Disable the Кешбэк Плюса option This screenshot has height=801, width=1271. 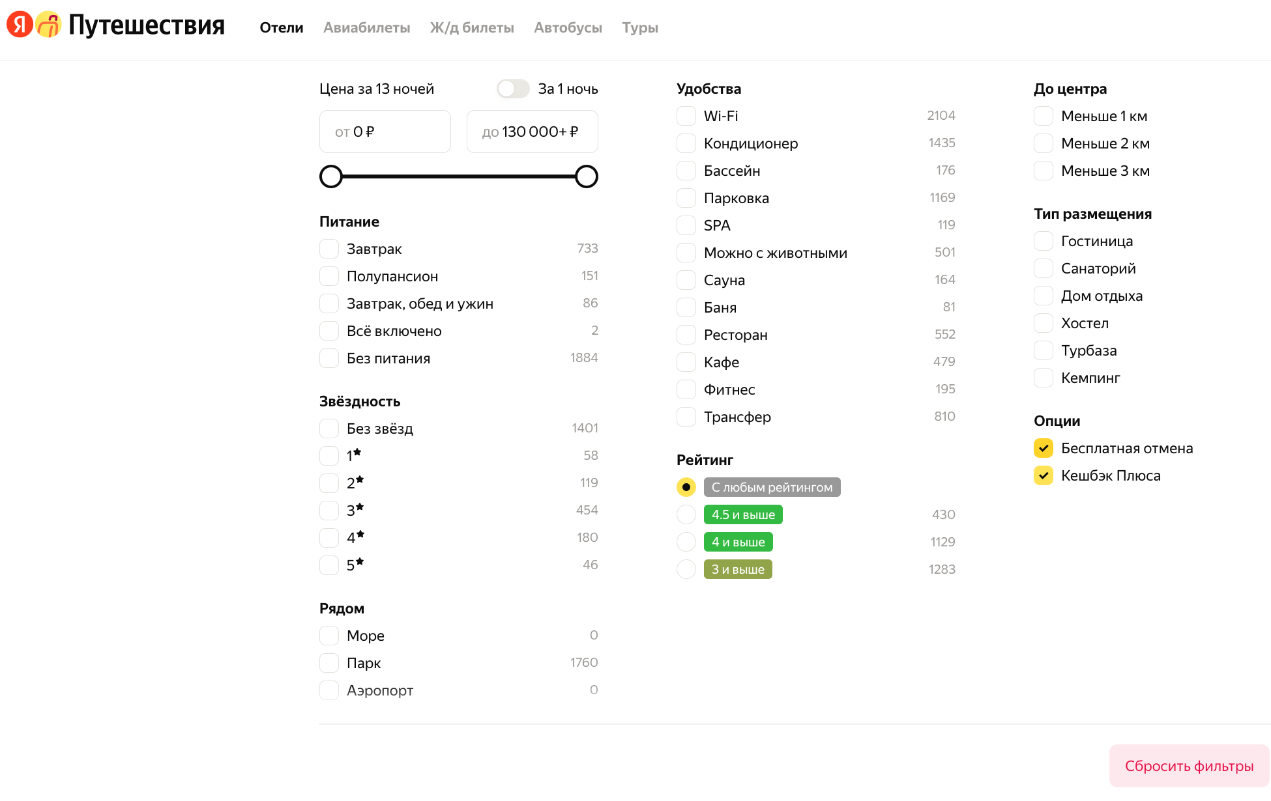click(x=1044, y=475)
